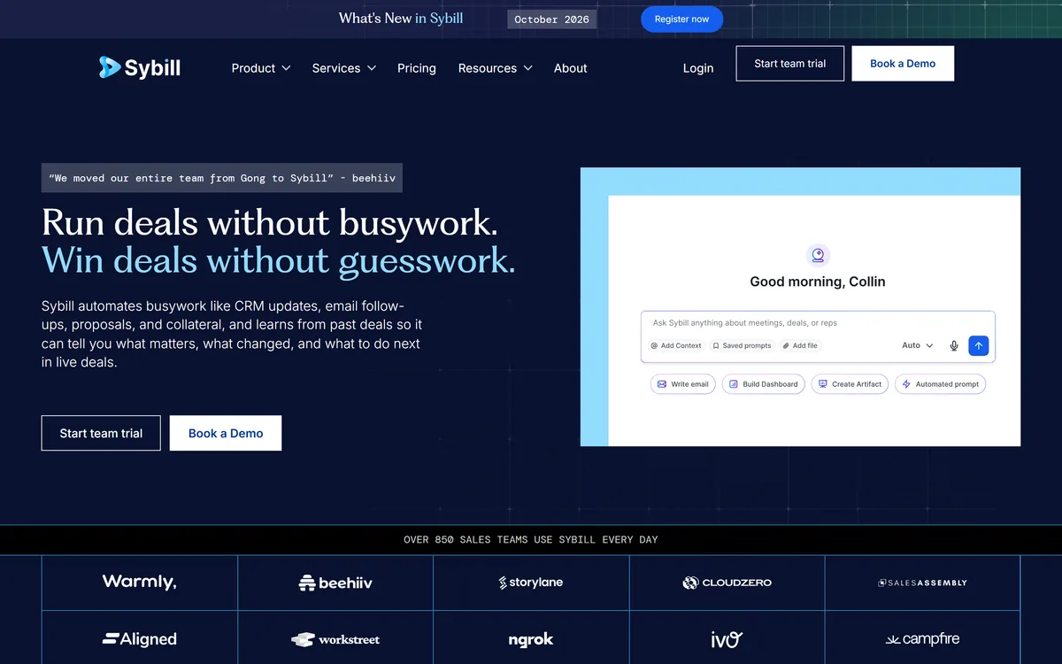Click the Add Context chip
Viewport: 1062px width, 664px height.
tap(676, 345)
